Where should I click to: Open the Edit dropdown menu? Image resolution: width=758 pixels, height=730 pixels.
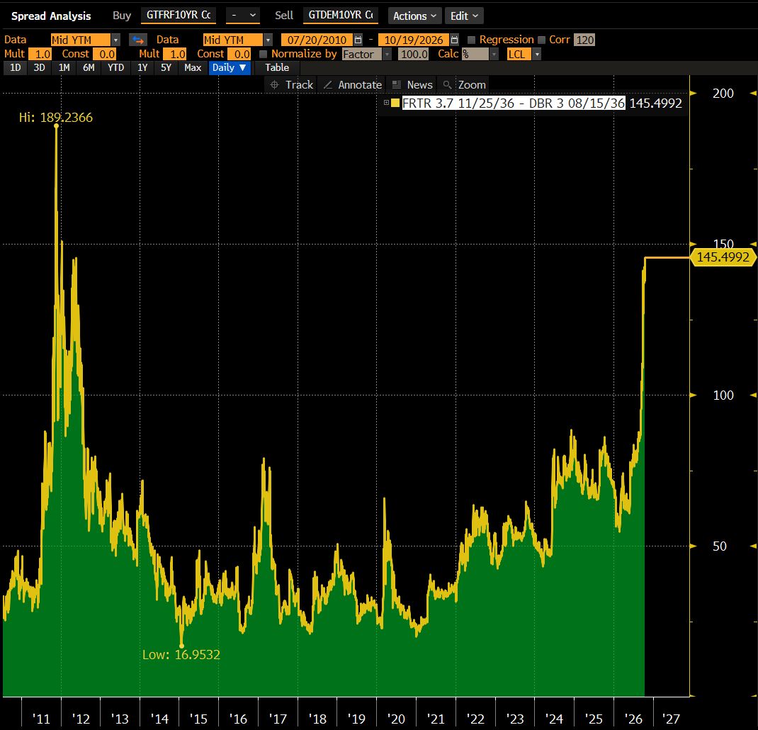[463, 16]
